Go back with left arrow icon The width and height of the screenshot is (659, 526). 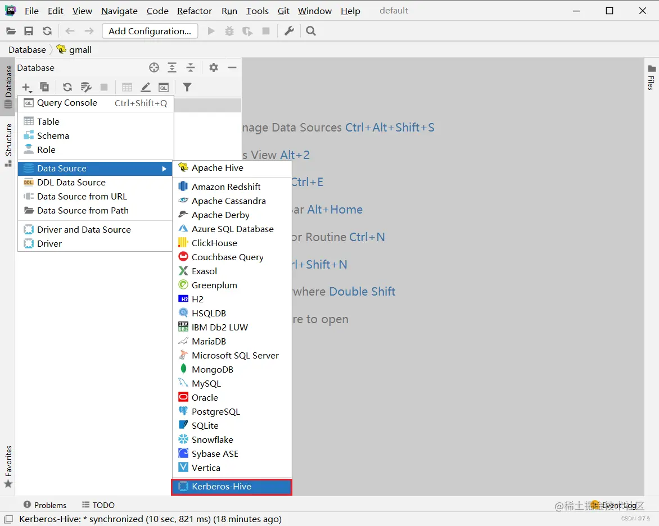(x=70, y=31)
